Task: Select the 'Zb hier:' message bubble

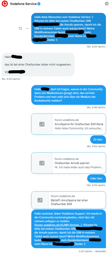Action: (x=98, y=140)
